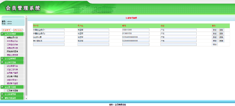Collapse the 企业财务管理 menu section
This screenshot has width=235, height=106.
10,62
